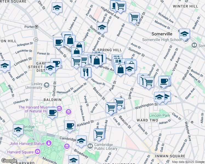205x164 pixels.
Task: Click the Somerville High School label
Action: (162, 40)
